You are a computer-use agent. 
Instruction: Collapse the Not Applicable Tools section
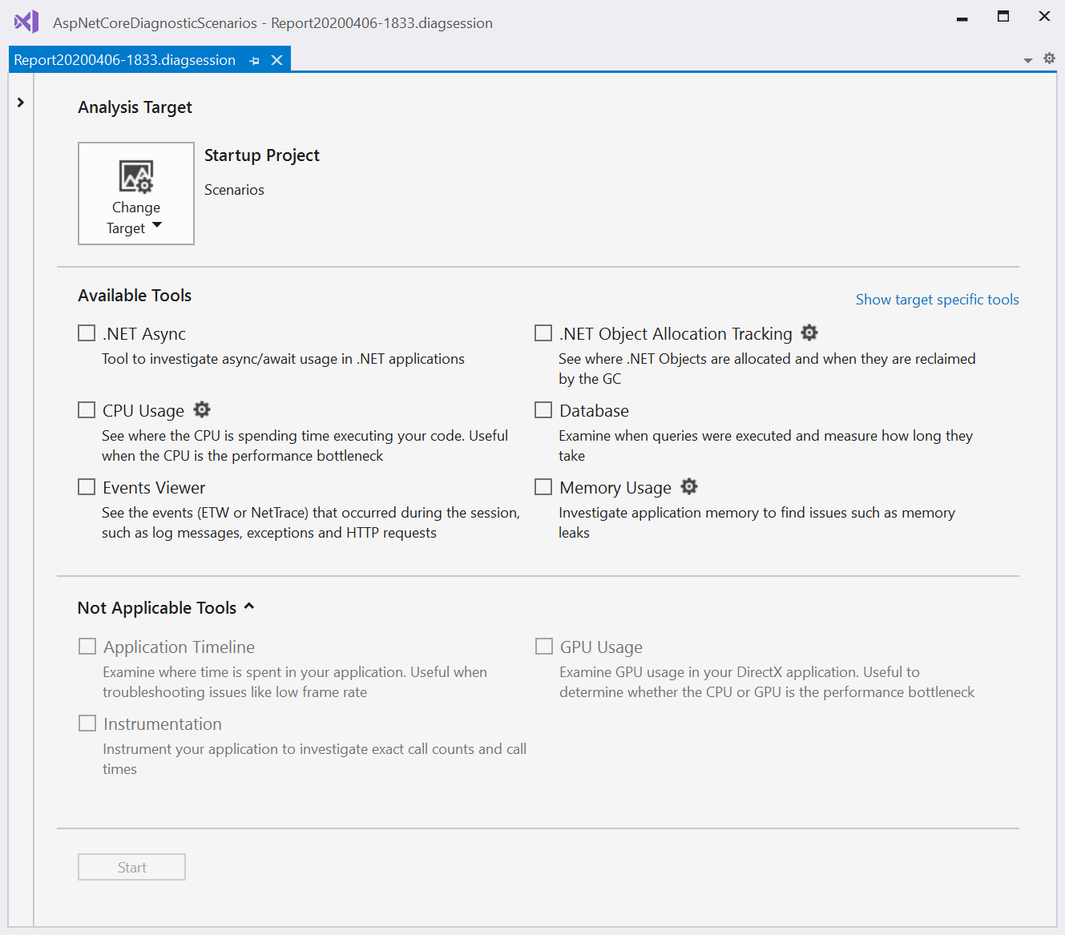[x=249, y=607]
